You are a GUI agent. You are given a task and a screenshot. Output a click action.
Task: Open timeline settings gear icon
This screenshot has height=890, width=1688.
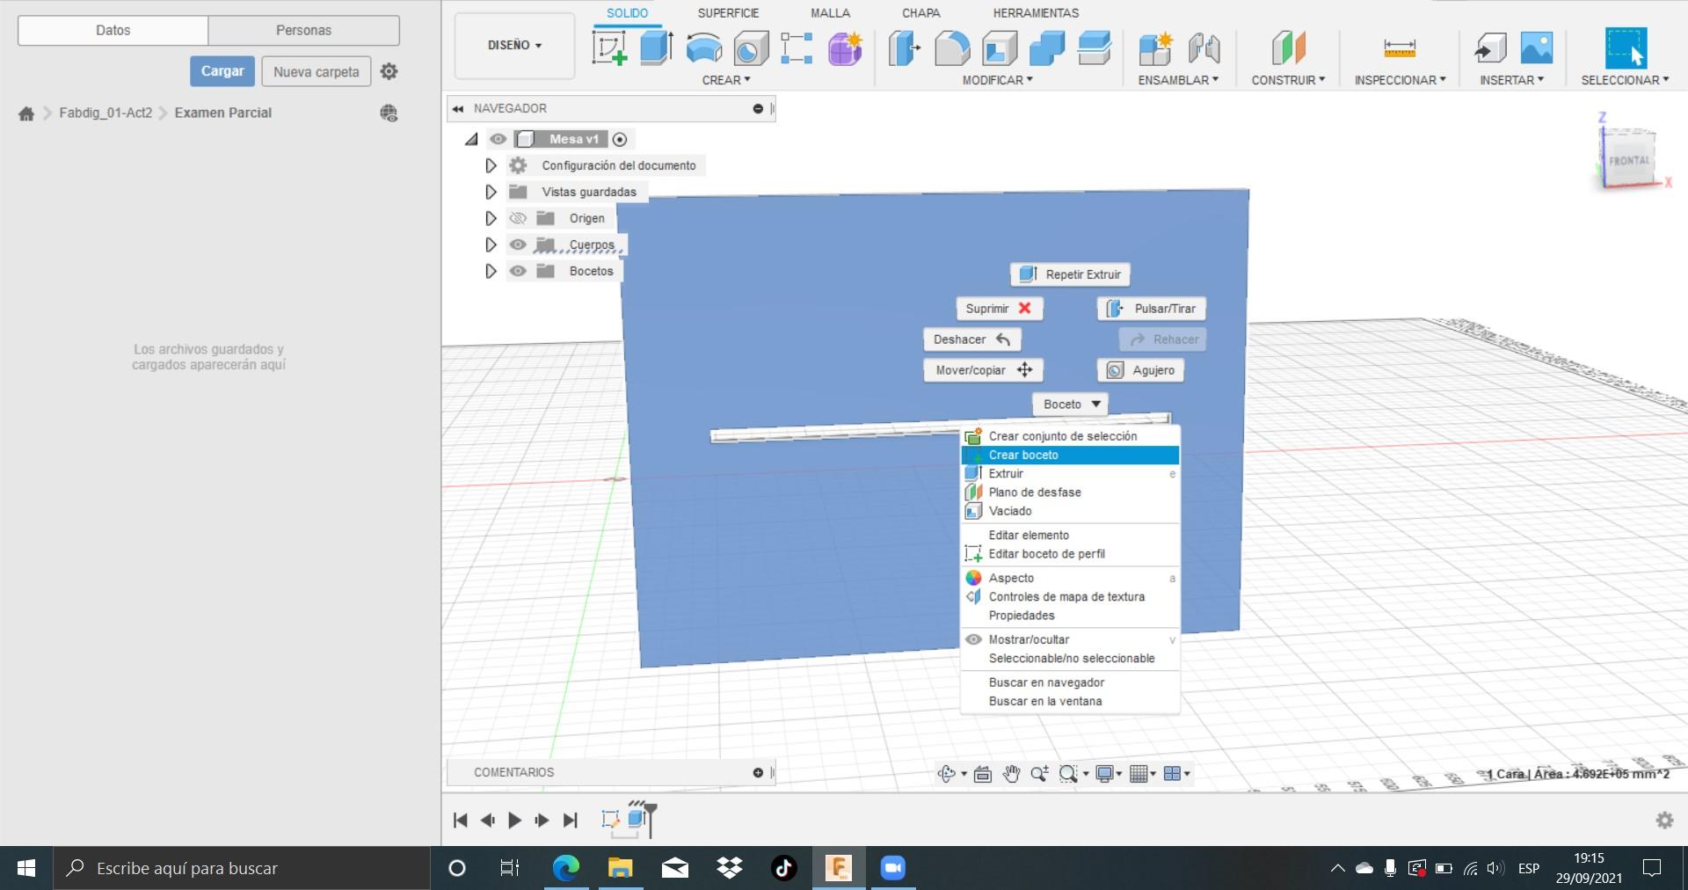point(1664,820)
